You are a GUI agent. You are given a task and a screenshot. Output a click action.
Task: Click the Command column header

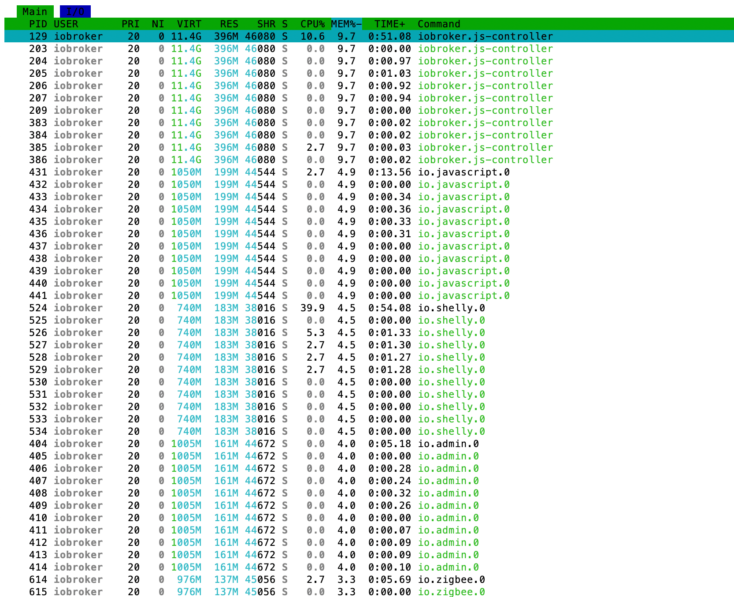pos(439,24)
